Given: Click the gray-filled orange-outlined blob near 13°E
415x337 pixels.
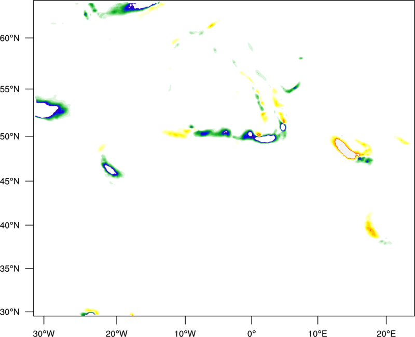Looking at the screenshot, I should tap(345, 149).
